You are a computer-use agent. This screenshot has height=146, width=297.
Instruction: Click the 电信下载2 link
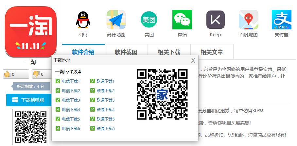(x=71, y=91)
